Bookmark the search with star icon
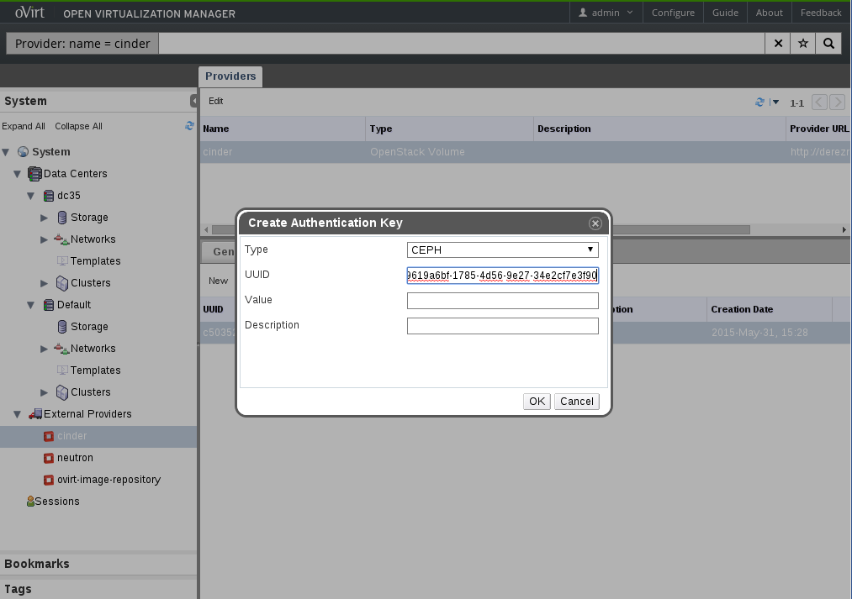Image resolution: width=852 pixels, height=599 pixels. [x=803, y=44]
